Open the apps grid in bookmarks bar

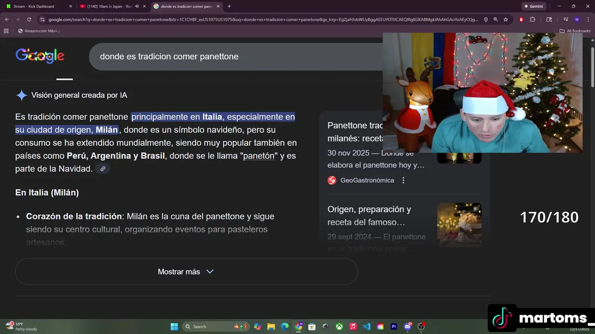[6, 31]
